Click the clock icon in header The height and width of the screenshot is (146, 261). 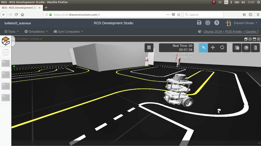[x=217, y=23]
